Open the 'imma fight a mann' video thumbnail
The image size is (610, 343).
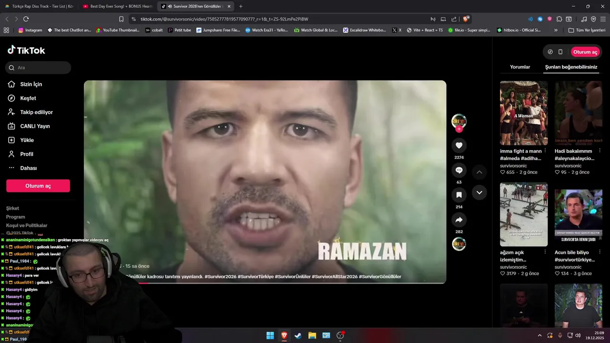tap(524, 113)
